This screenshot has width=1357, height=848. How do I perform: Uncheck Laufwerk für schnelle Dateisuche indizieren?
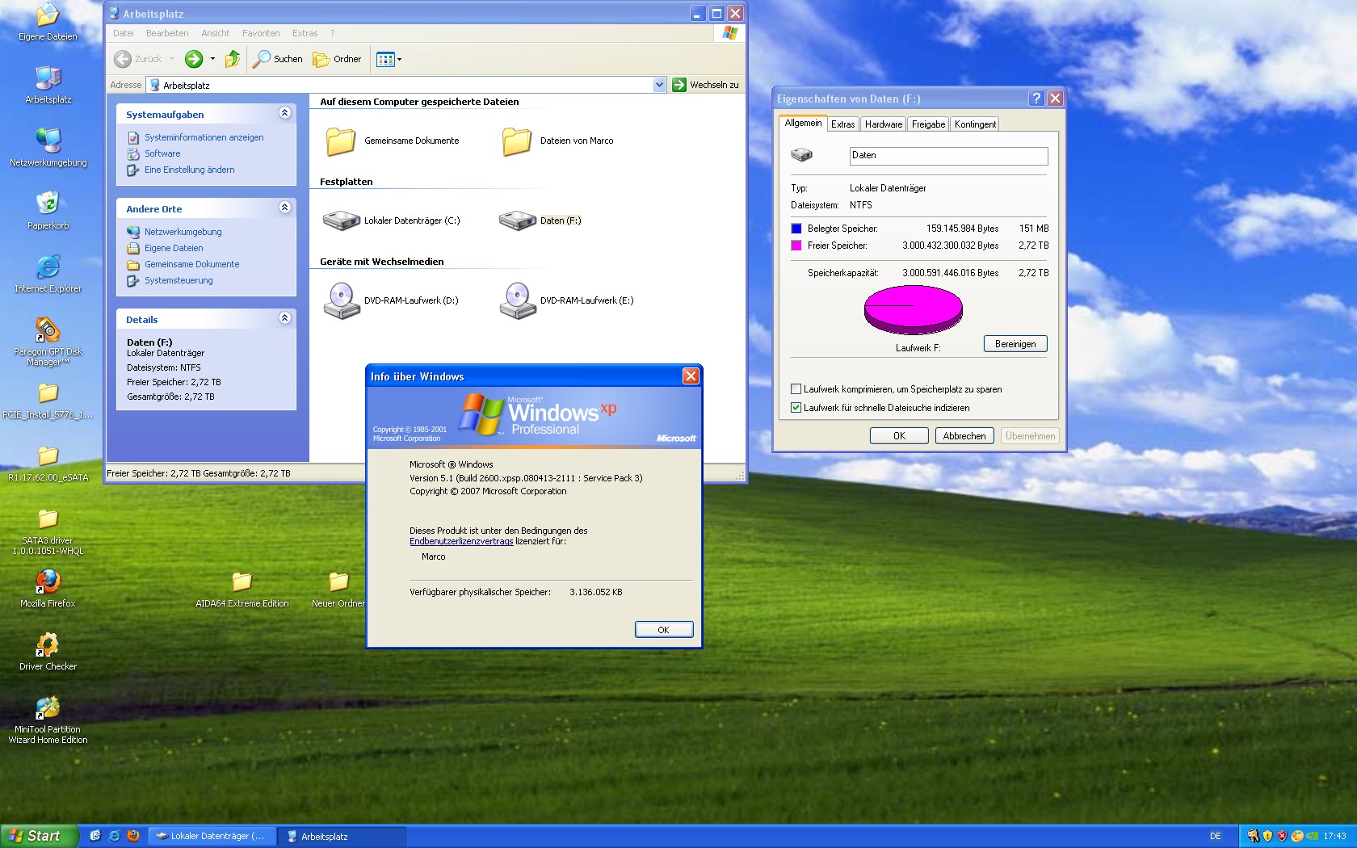796,408
